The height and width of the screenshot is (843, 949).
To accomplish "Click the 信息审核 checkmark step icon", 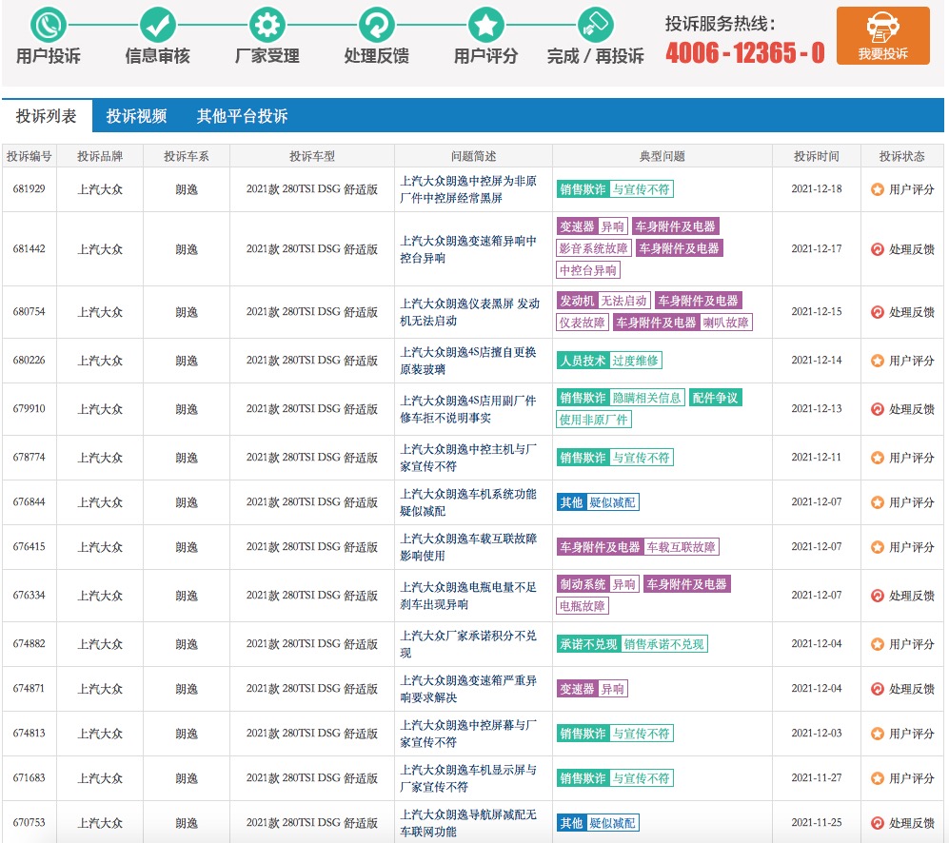I will [157, 24].
